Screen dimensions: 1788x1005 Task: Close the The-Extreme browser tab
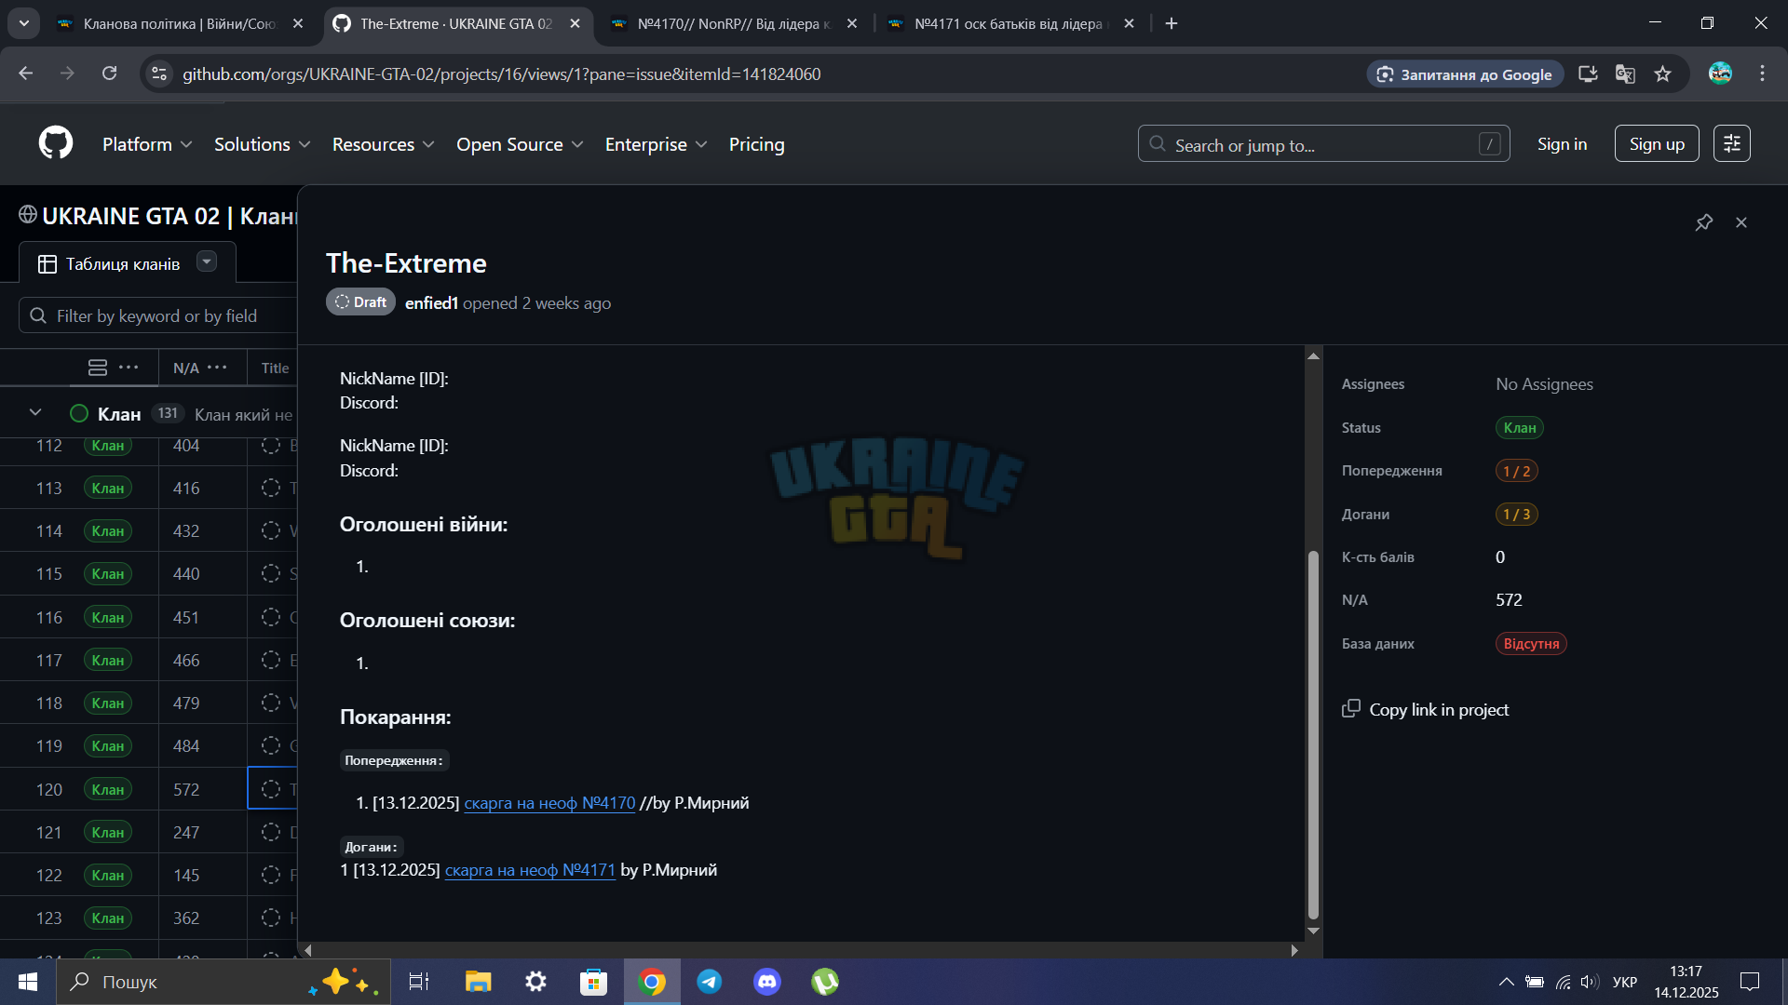[x=576, y=23]
